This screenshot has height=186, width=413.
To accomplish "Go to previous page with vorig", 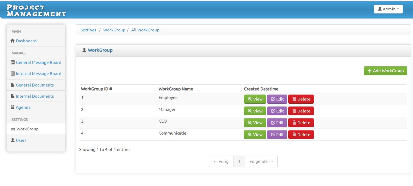I will pyautogui.click(x=221, y=161).
